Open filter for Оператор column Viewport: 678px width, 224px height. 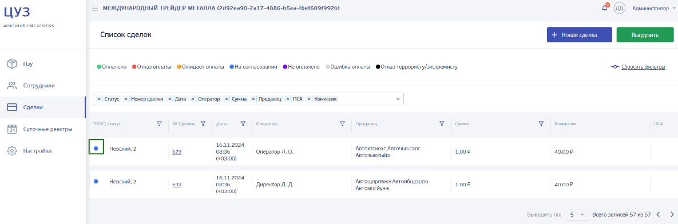343,124
